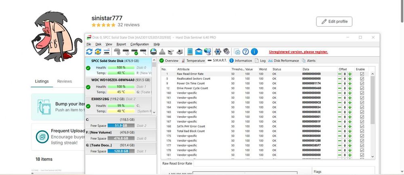Toggle Enable checkbox for Power On Time Count
The width and height of the screenshot is (404, 175).
[x=362, y=83]
